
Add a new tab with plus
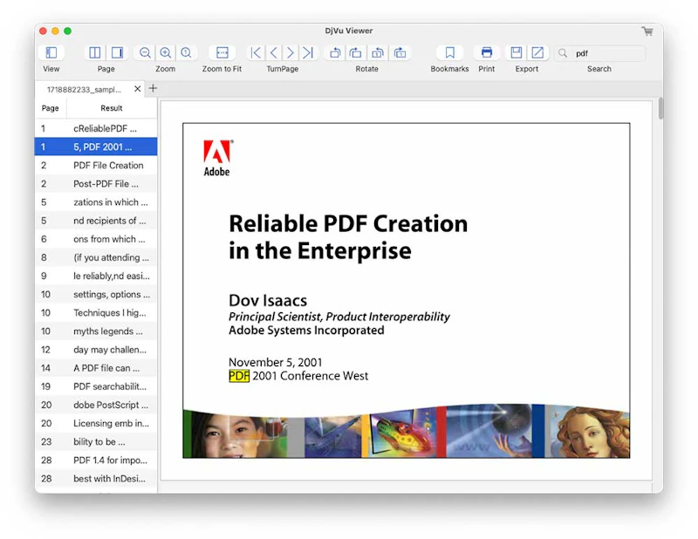[x=153, y=89]
